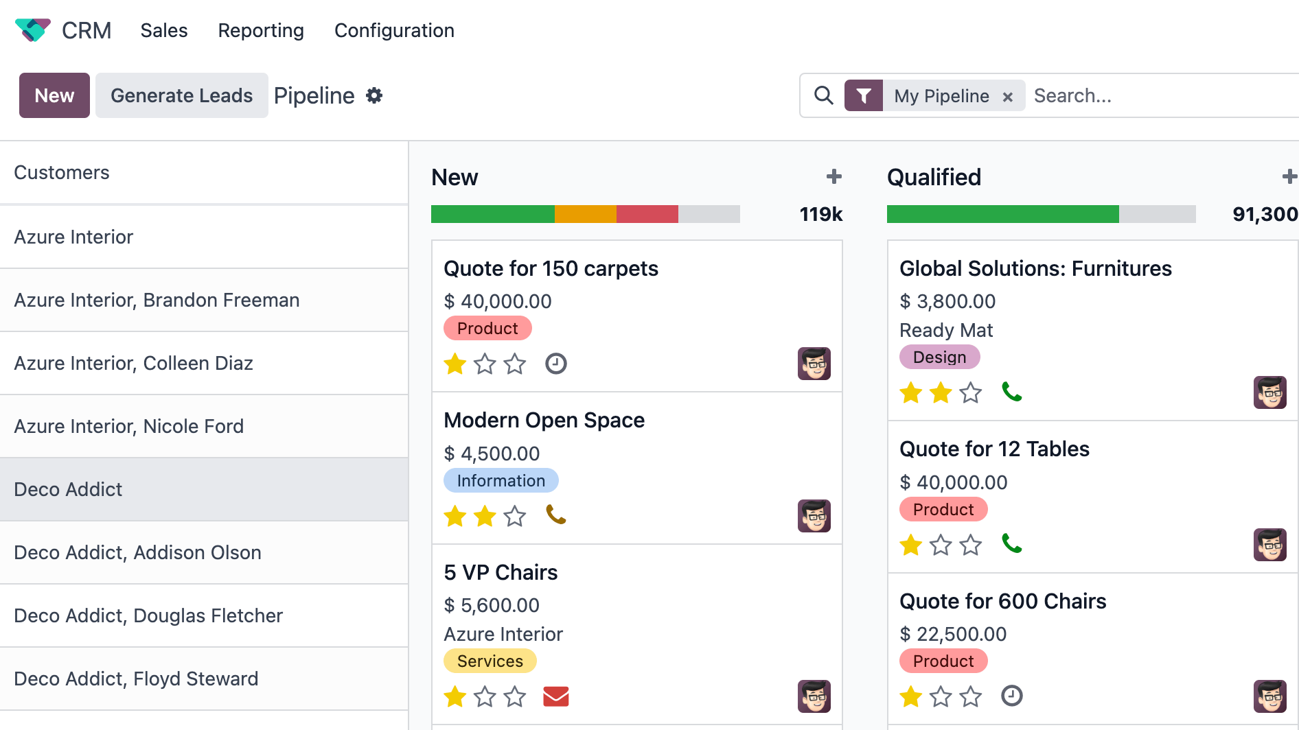1299x730 pixels.
Task: Toggle first star on 5 VP Chairs card
Action: [x=455, y=697]
